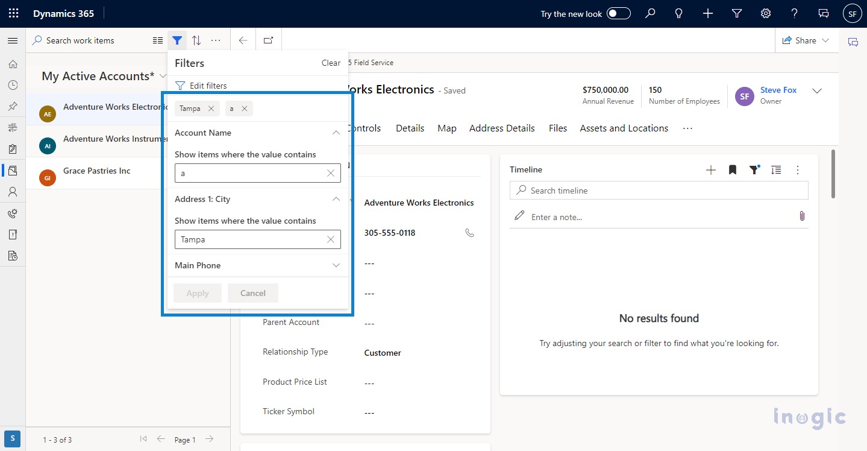Screen dimensions: 867x451
Task: Open Assets and Locations tab
Action: tap(624, 128)
